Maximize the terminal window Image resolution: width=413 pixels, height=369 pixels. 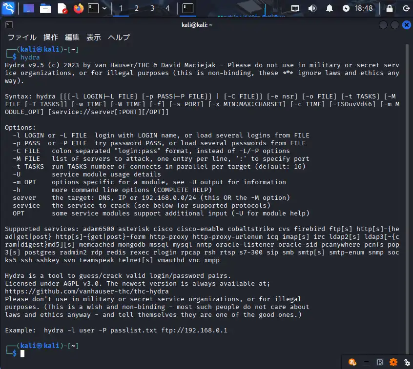[x=395, y=25]
